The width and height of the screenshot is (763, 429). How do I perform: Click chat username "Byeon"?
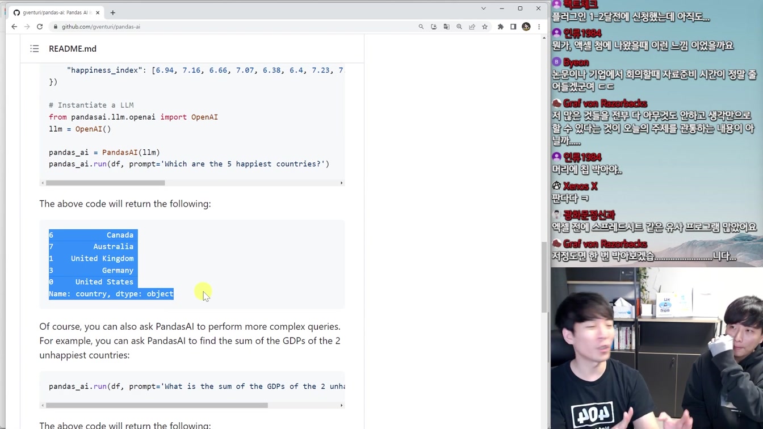576,62
